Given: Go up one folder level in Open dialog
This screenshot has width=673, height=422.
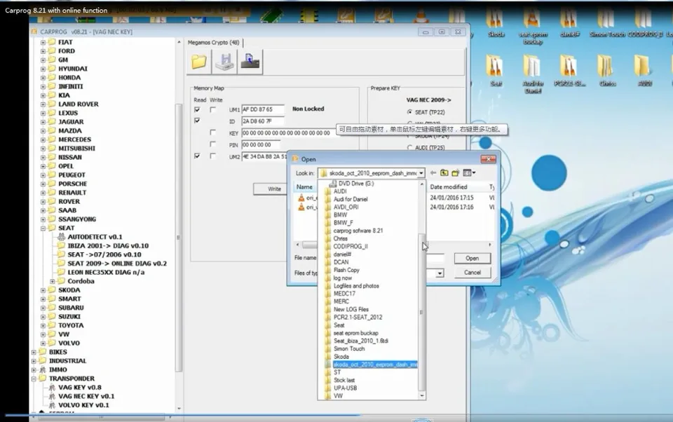Looking at the screenshot, I should (444, 173).
